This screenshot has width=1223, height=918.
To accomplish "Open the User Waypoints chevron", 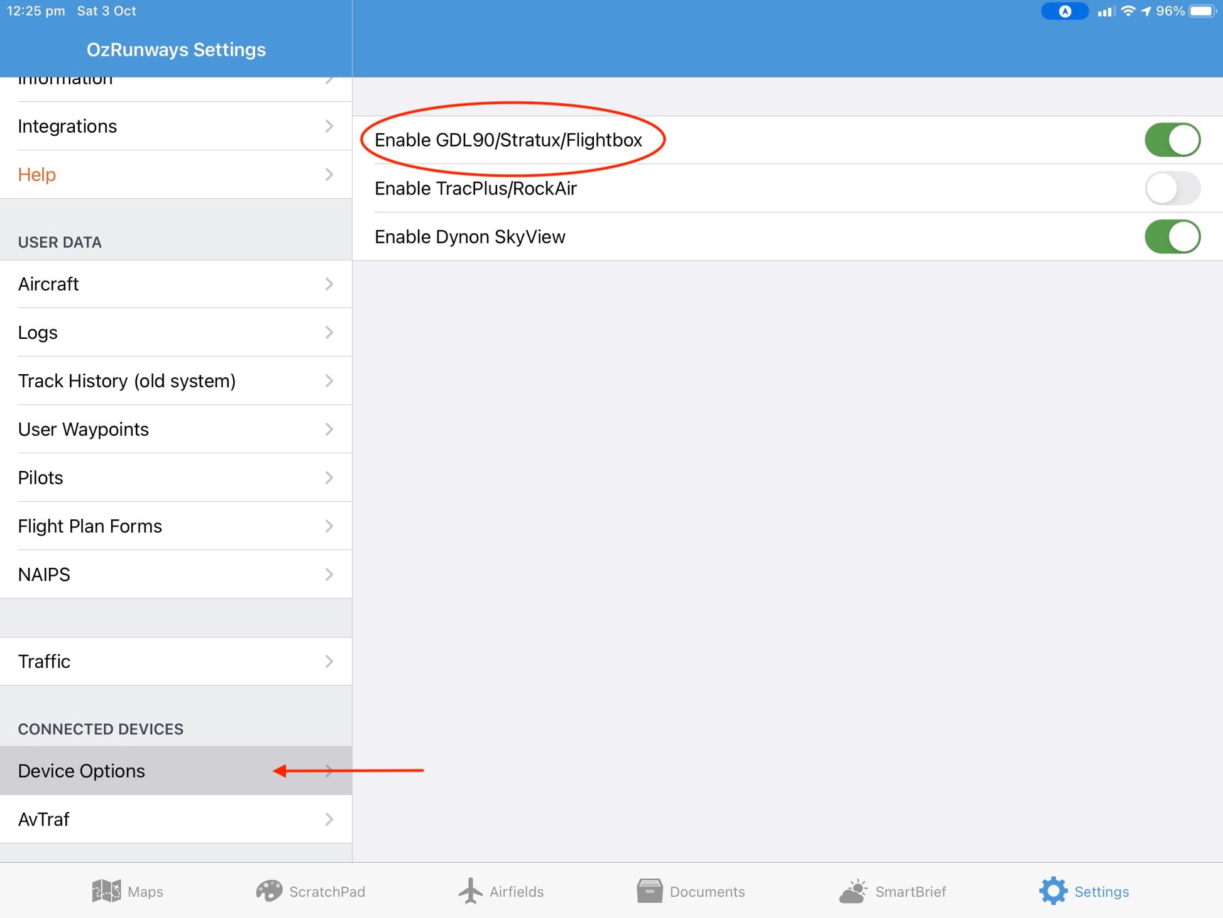I will (329, 429).
